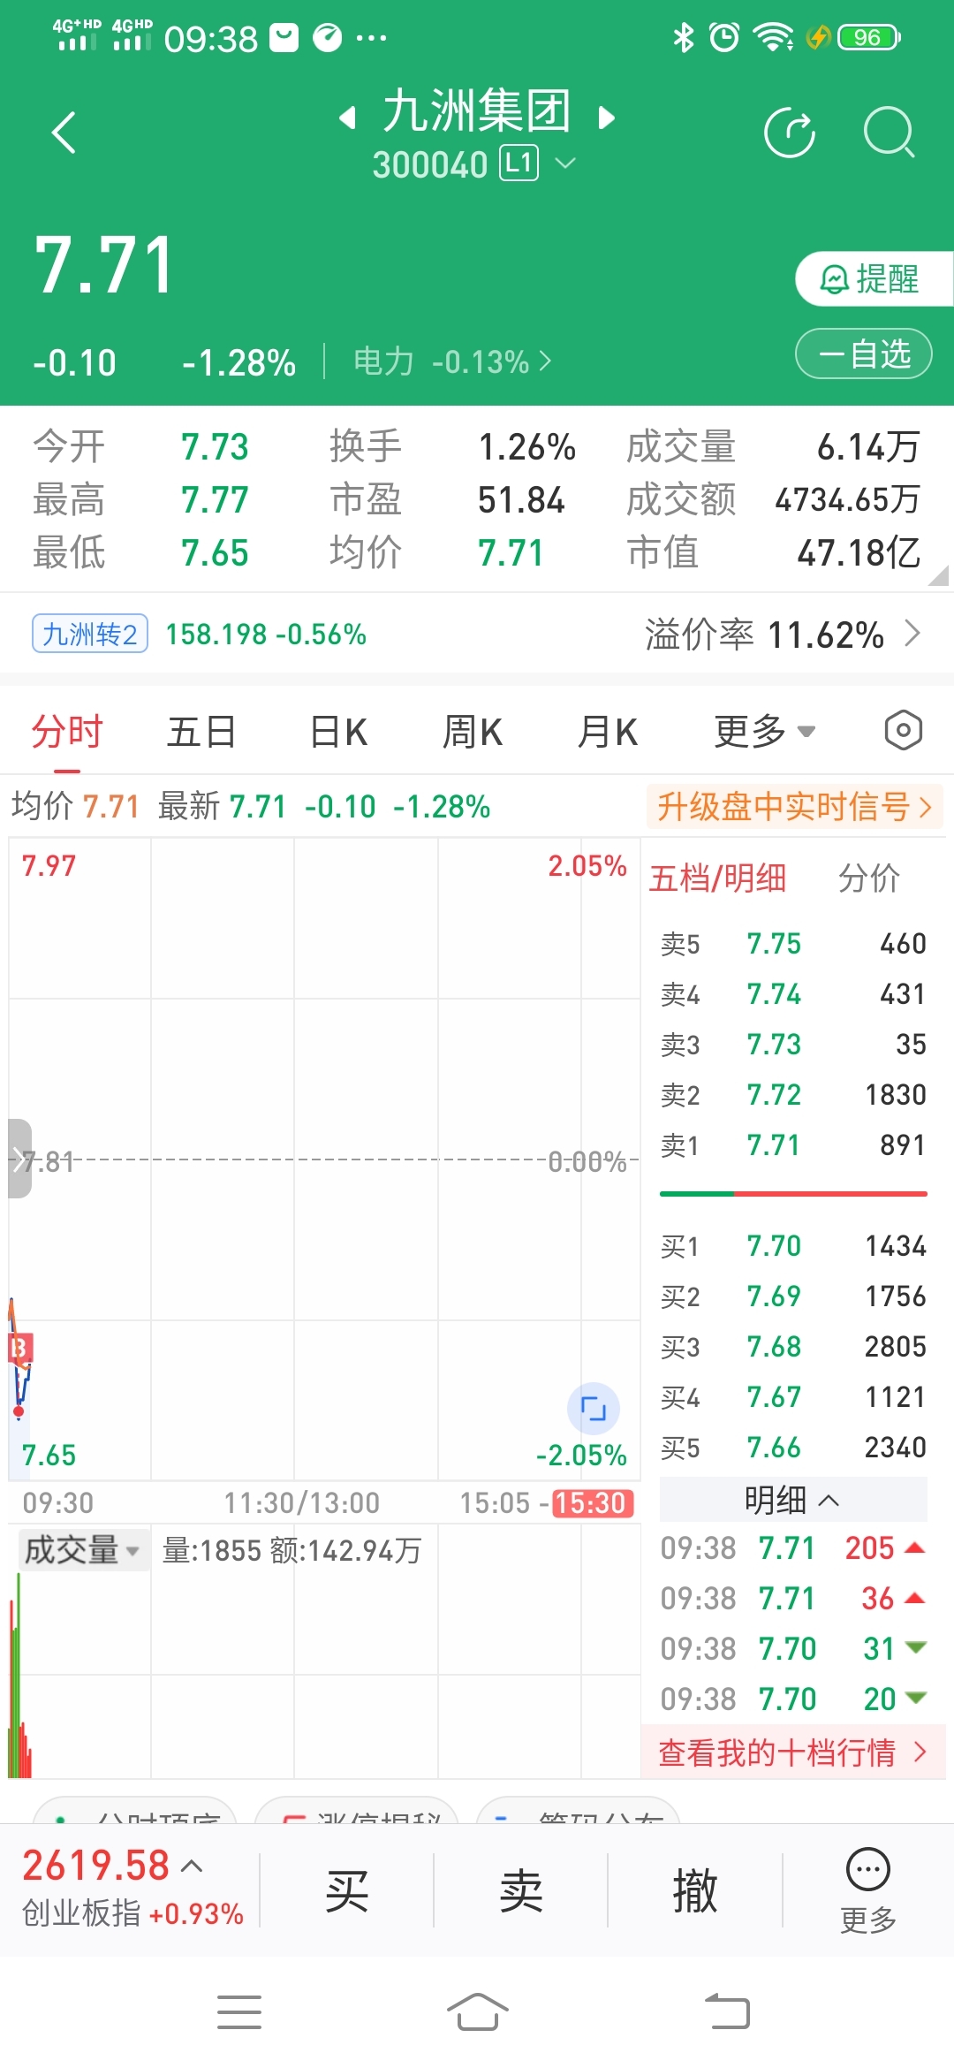Tap the 市值 47.18亿 value
Image resolution: width=954 pixels, height=2068 pixels.
[x=859, y=553]
